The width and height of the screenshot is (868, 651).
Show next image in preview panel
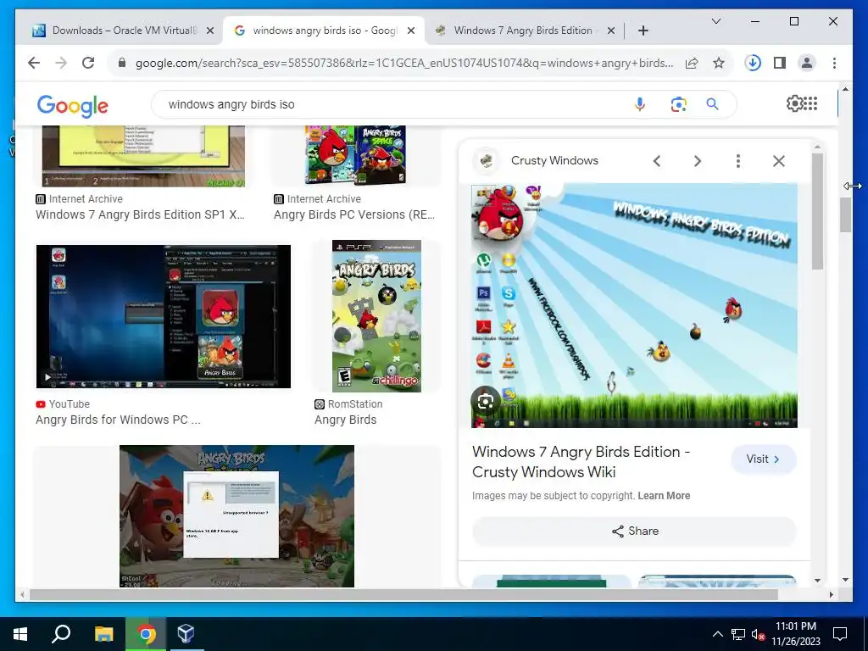698,161
